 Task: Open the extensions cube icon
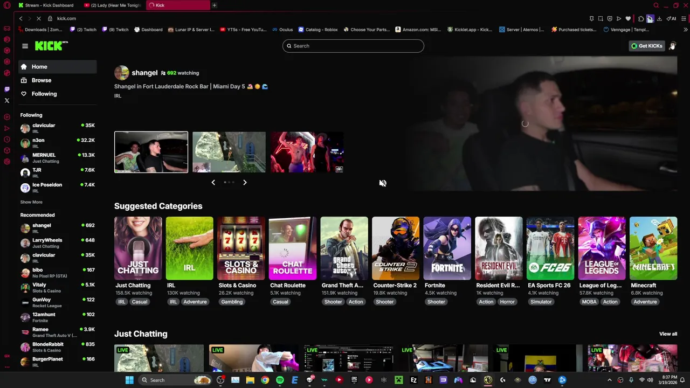(641, 18)
